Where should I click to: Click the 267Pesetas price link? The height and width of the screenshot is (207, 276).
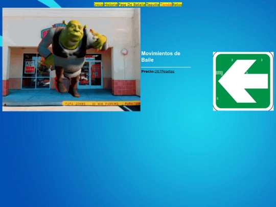[x=165, y=72]
